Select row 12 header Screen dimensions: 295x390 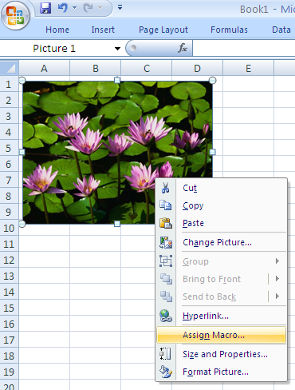tap(9, 260)
